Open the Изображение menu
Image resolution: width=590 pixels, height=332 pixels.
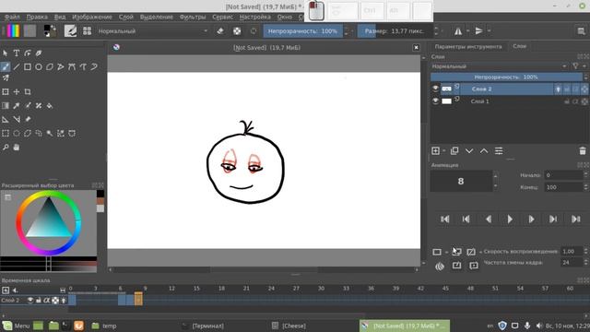92,17
